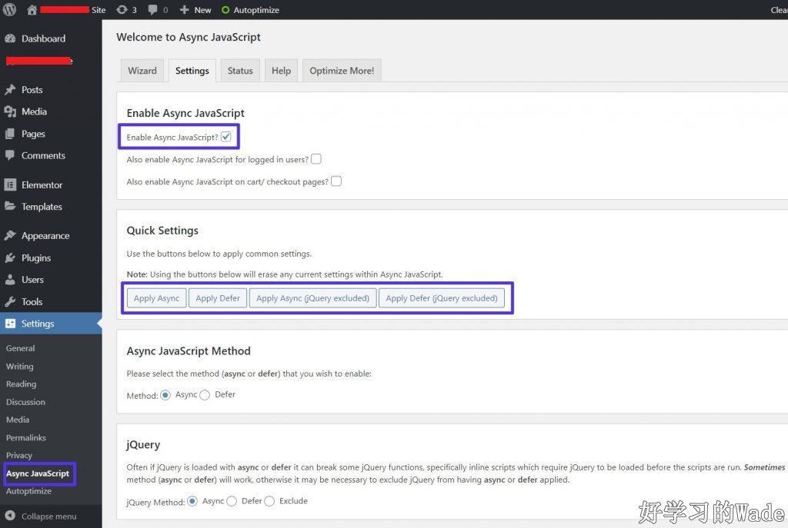The image size is (788, 528).
Task: Open Privacy settings submenu
Action: 19,455
